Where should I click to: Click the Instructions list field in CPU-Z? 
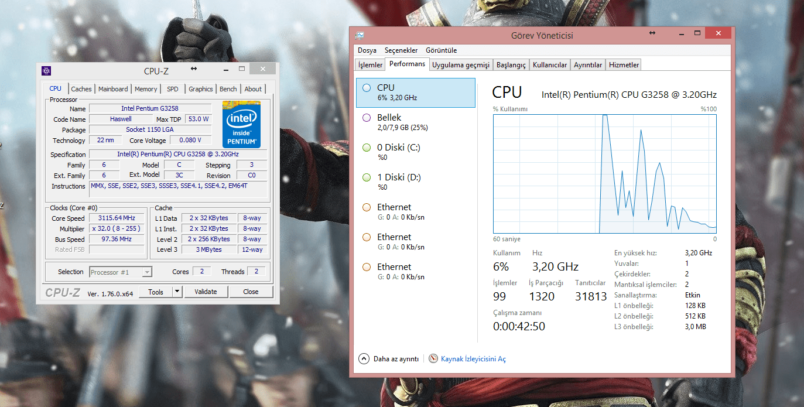pos(178,190)
